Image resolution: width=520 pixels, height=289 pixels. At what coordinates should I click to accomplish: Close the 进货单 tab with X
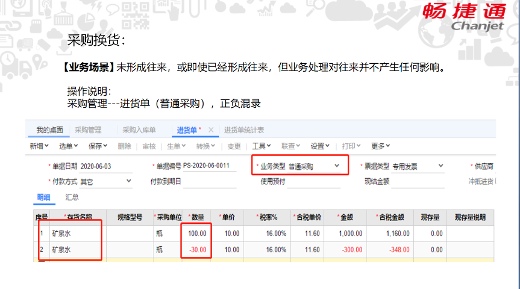(x=211, y=130)
